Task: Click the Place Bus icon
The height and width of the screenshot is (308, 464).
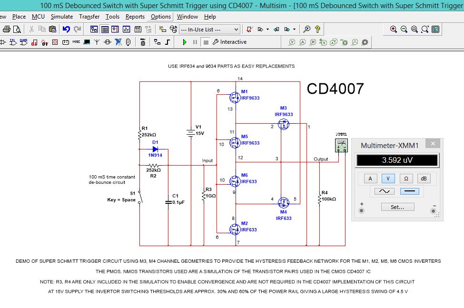Action: click(x=168, y=42)
